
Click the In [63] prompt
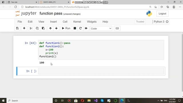tap(31, 43)
